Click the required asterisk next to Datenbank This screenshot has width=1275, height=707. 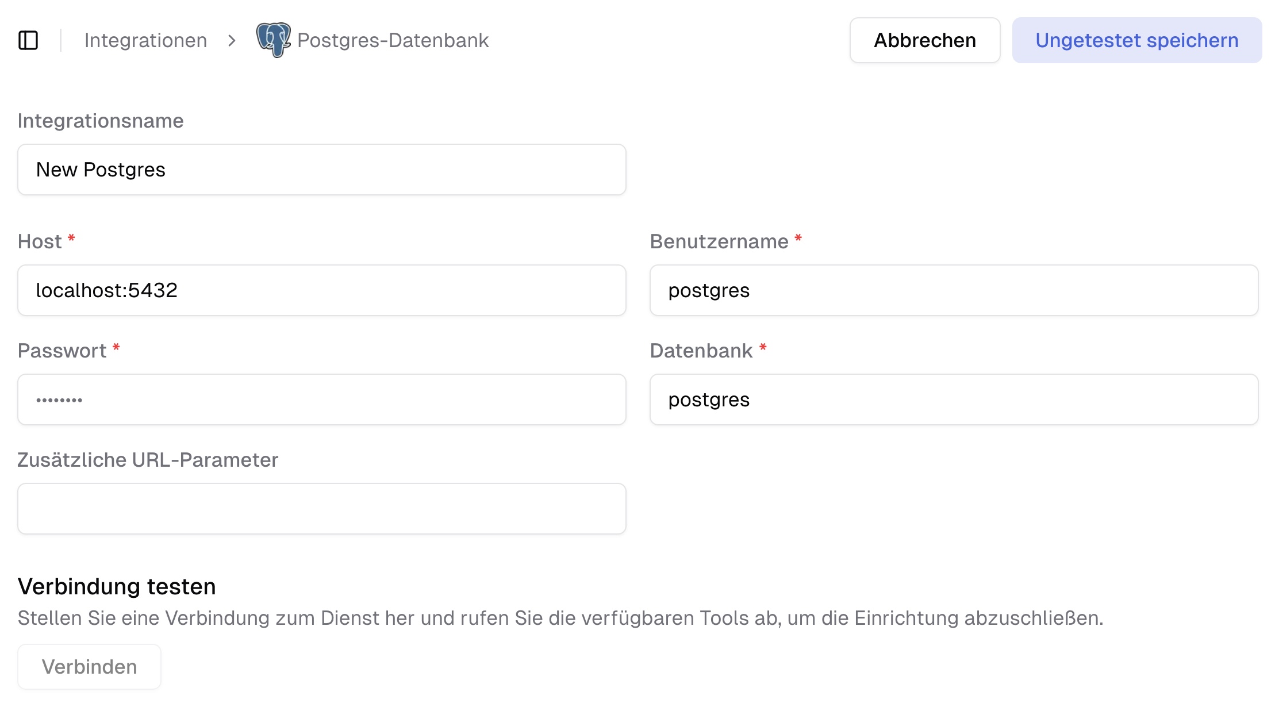pos(763,347)
